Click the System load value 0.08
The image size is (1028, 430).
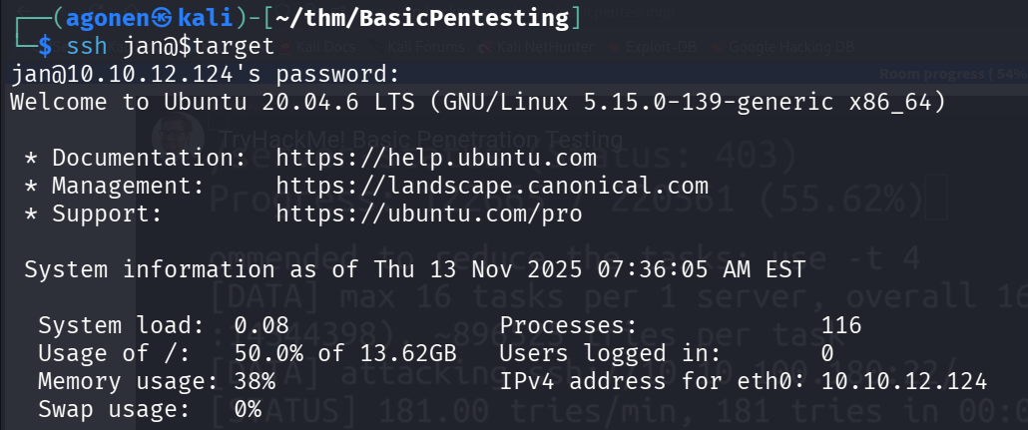261,325
